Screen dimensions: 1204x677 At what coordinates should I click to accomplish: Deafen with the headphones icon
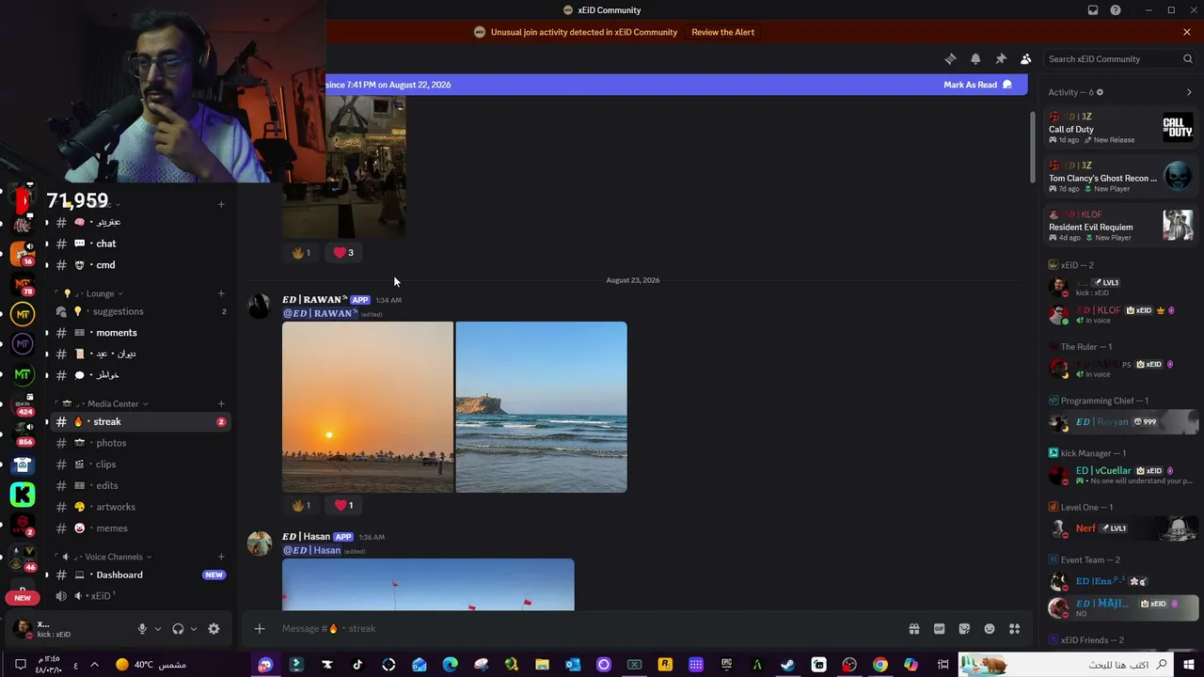(x=178, y=629)
